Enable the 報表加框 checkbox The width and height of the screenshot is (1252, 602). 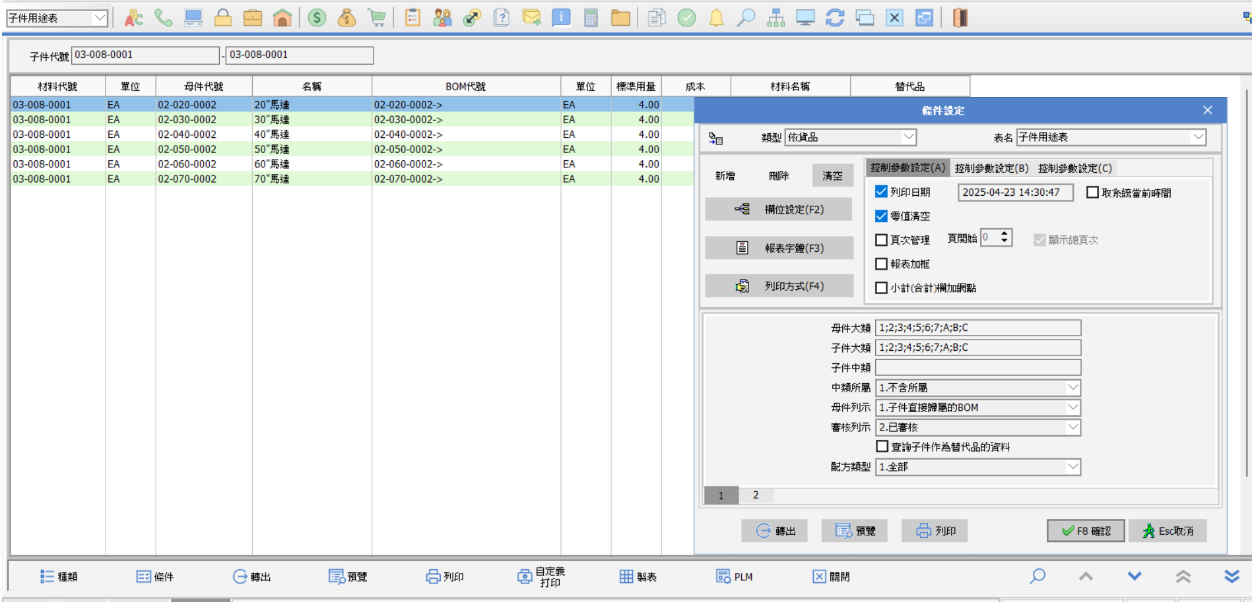coord(881,264)
